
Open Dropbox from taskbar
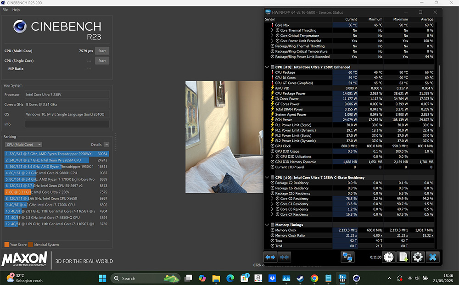click(272, 278)
